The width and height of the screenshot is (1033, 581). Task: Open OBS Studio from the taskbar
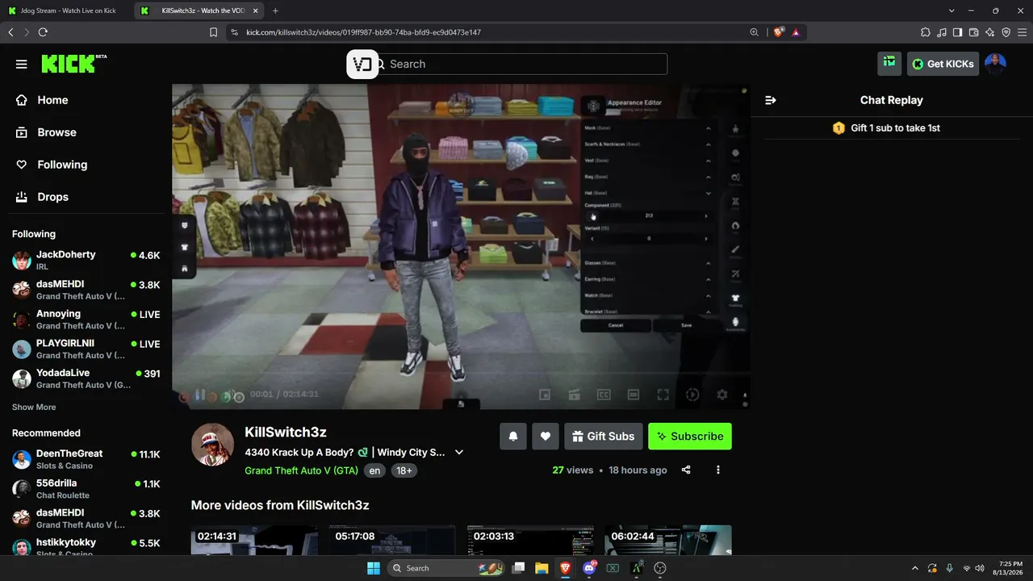(660, 568)
